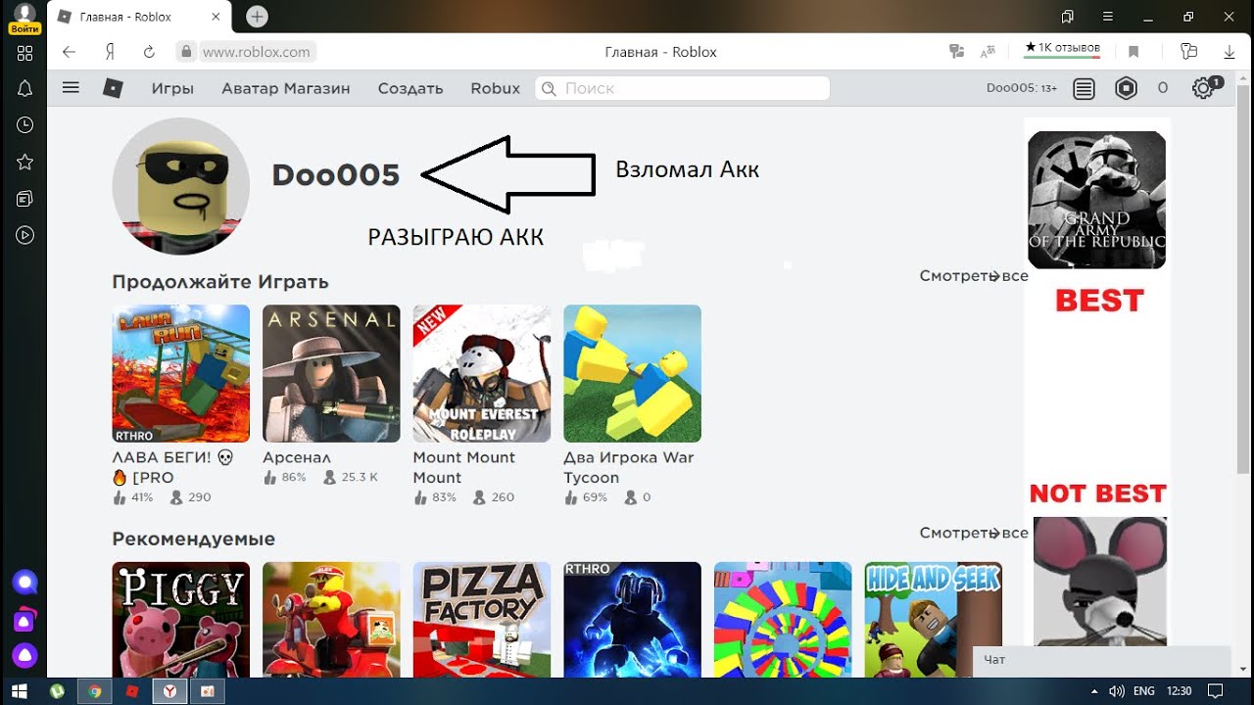Image resolution: width=1254 pixels, height=705 pixels.
Task: Open sidebar bookmarks star icon
Action: click(x=25, y=162)
